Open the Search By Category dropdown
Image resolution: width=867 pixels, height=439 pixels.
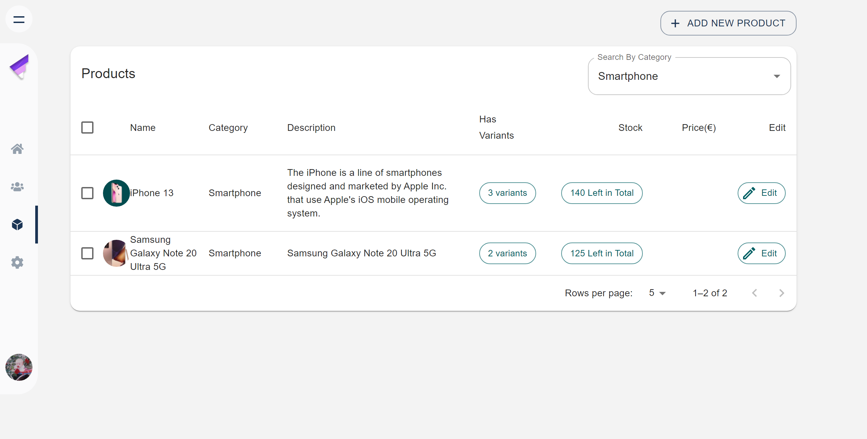(x=689, y=76)
